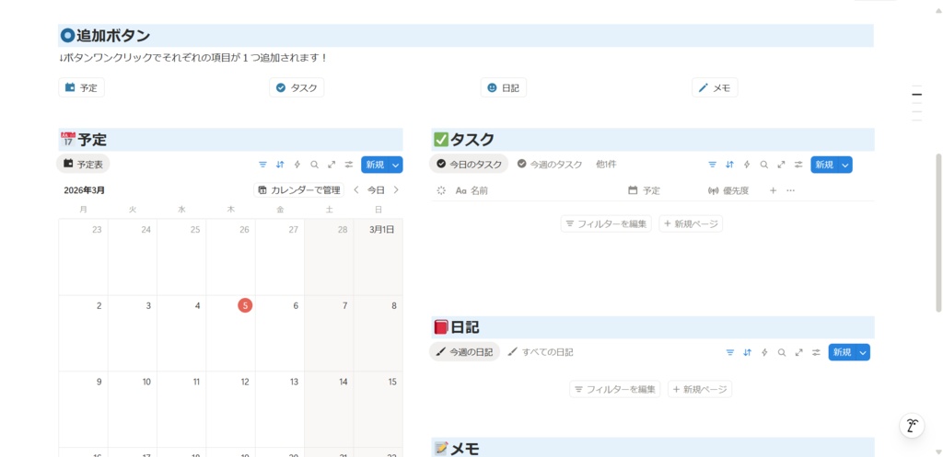This screenshot has height=457, width=943.
Task: Expand 日記 database to full page
Action: 798,352
